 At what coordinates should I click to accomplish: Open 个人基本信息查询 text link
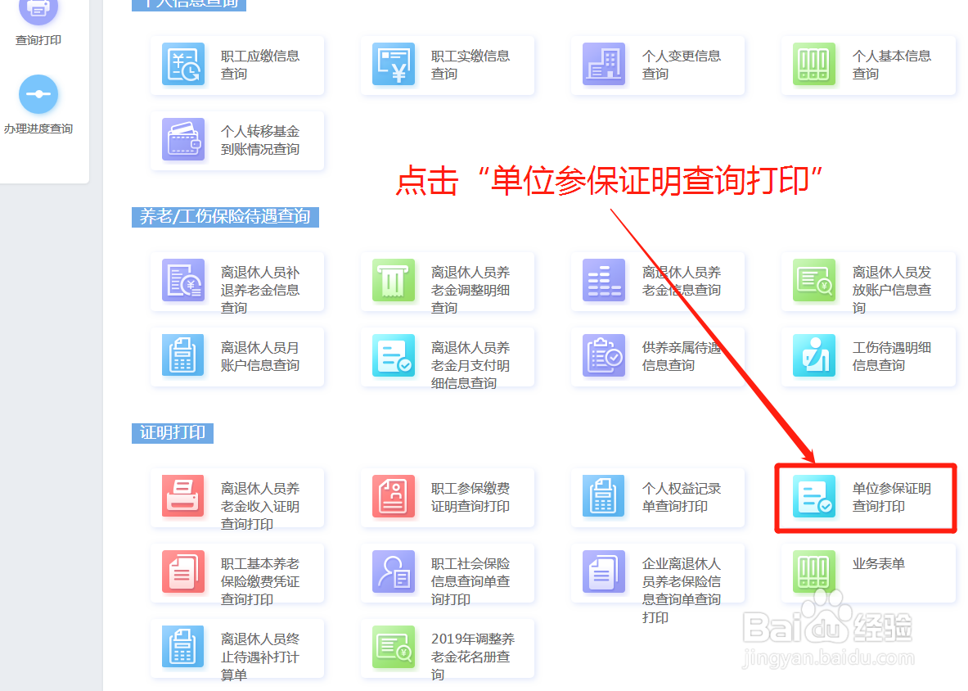coord(891,65)
